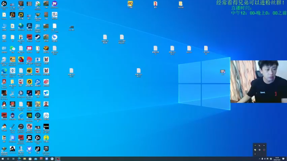The height and width of the screenshot is (161, 287).
Task: Open the Douyin TikTok desktop icon
Action: click(38, 149)
